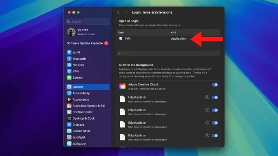Select the Zalo login item row
278x156 pixels.
(168, 38)
